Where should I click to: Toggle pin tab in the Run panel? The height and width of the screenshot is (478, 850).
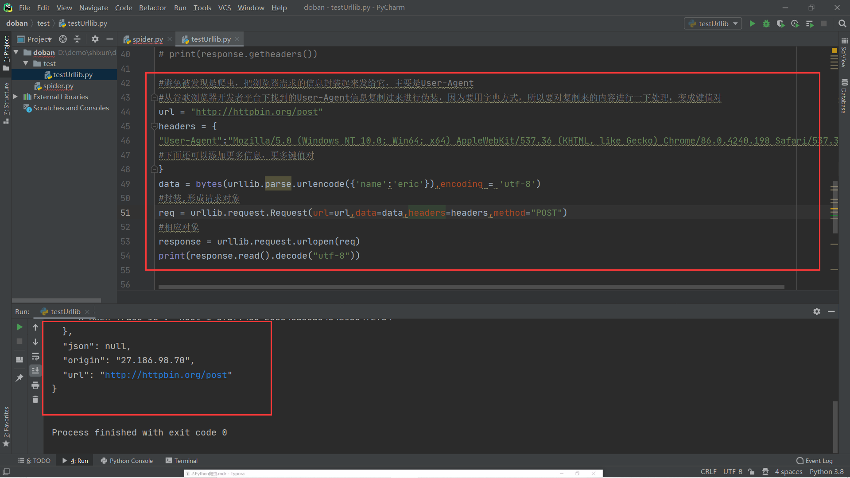click(x=19, y=377)
